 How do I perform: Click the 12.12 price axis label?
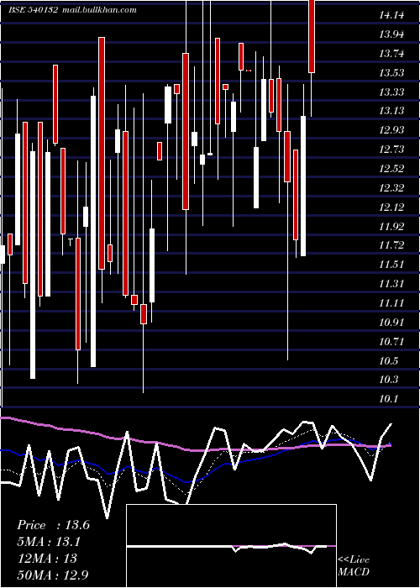pyautogui.click(x=391, y=207)
